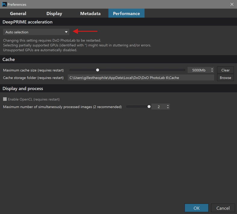Confirm preferences with OK
The height and width of the screenshot is (214, 237).
point(196,208)
